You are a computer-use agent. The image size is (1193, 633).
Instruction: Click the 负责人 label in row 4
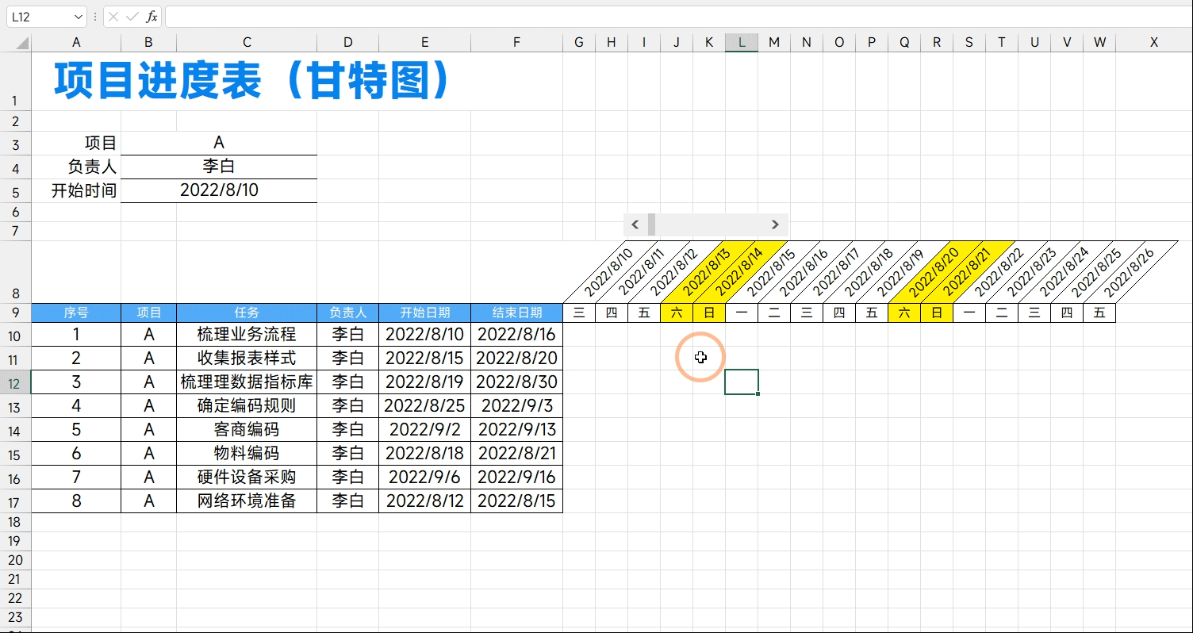coord(93,167)
